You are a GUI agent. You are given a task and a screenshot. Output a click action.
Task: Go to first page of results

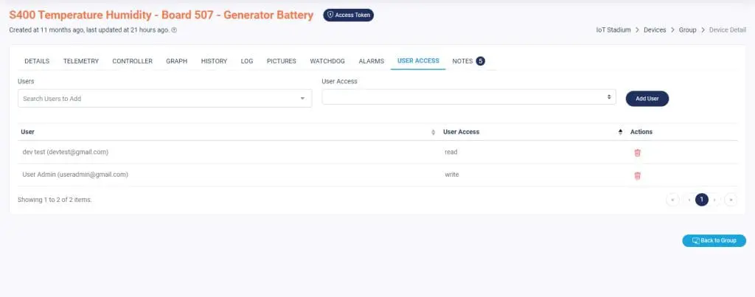tap(672, 200)
